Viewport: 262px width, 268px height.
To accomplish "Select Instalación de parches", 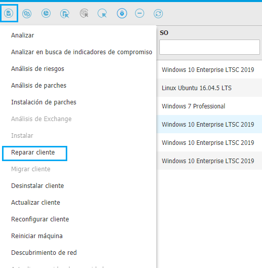I will tap(43, 102).
